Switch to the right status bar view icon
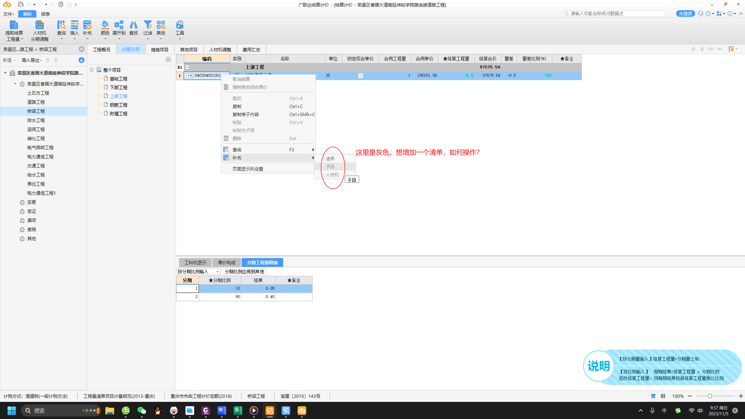Image resolution: width=745 pixels, height=419 pixels. pos(663,396)
